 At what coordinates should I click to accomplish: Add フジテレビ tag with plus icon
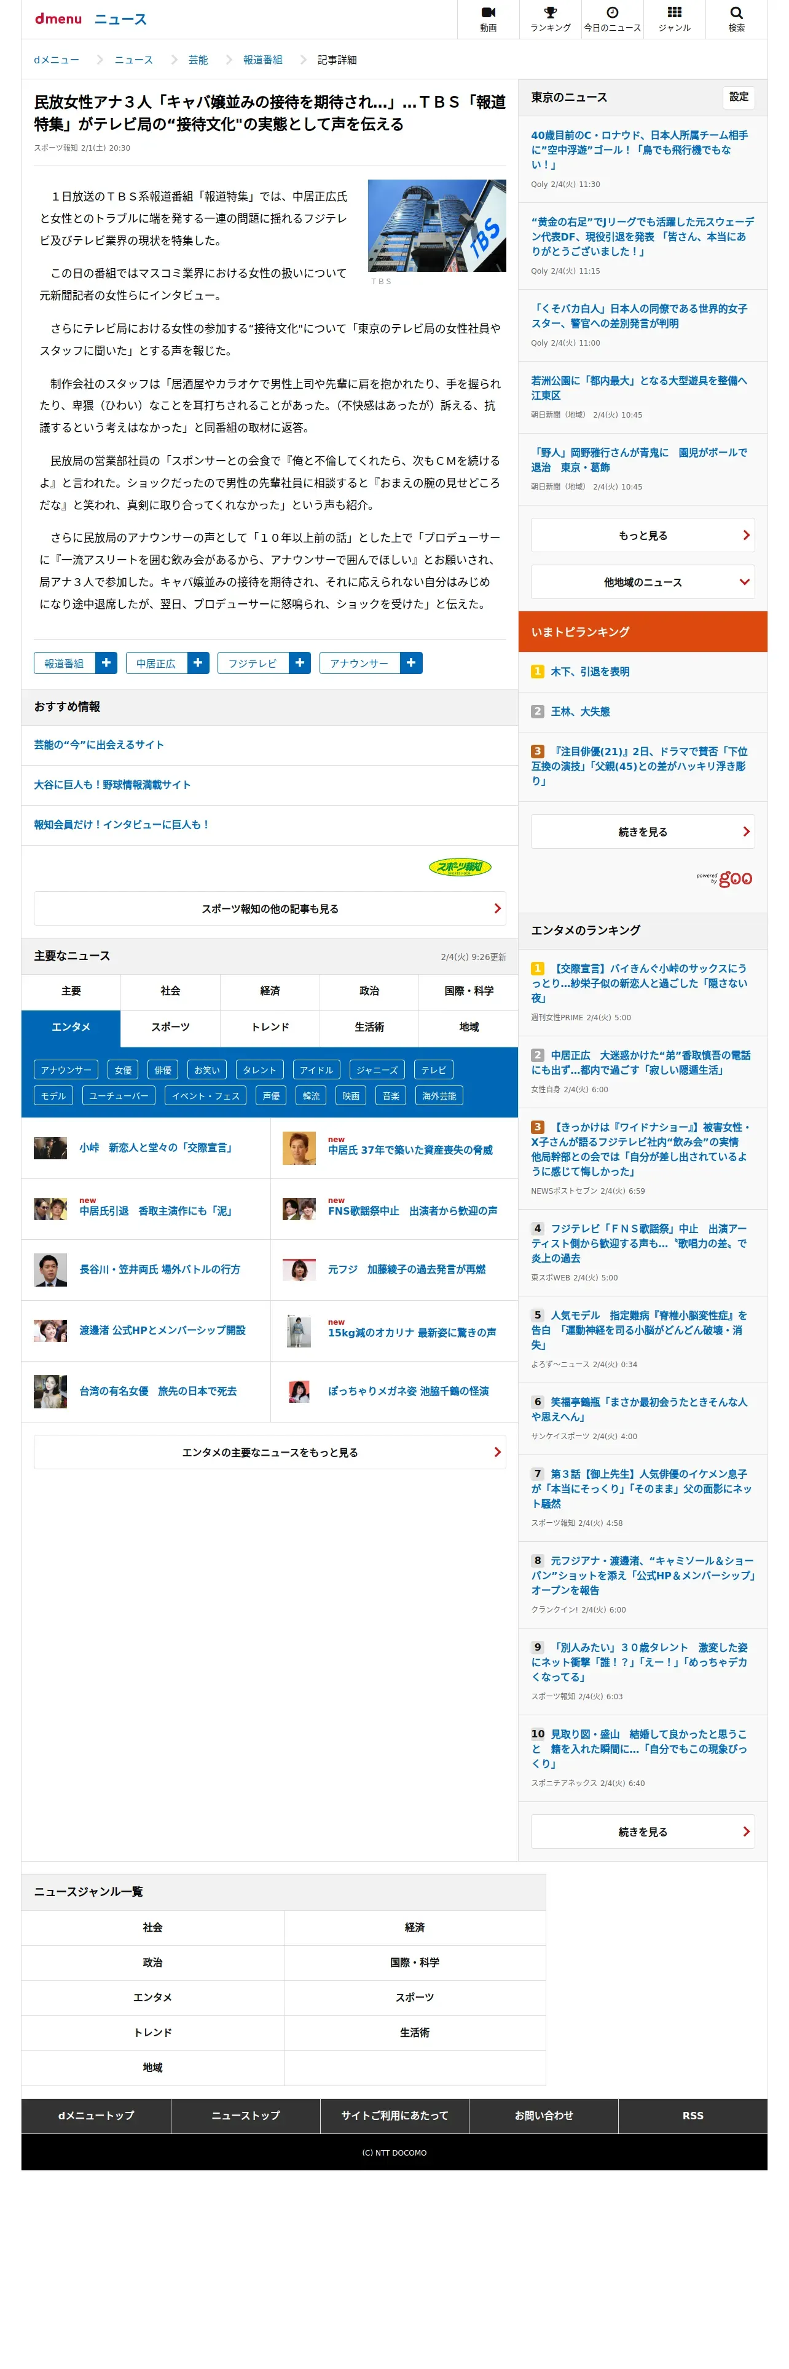(x=299, y=662)
